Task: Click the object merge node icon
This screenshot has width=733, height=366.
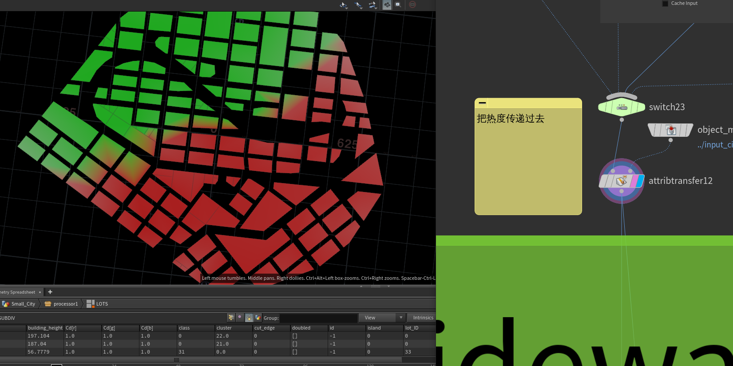Action: (x=670, y=130)
